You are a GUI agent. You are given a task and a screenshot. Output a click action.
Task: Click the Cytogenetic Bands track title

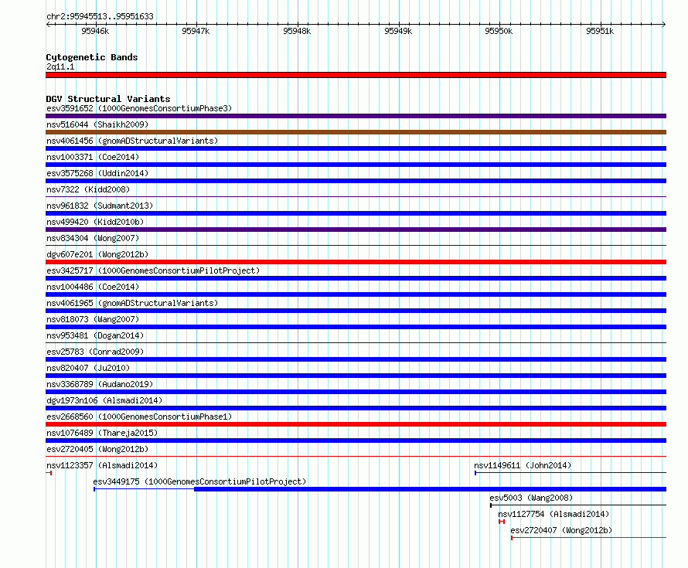92,57
